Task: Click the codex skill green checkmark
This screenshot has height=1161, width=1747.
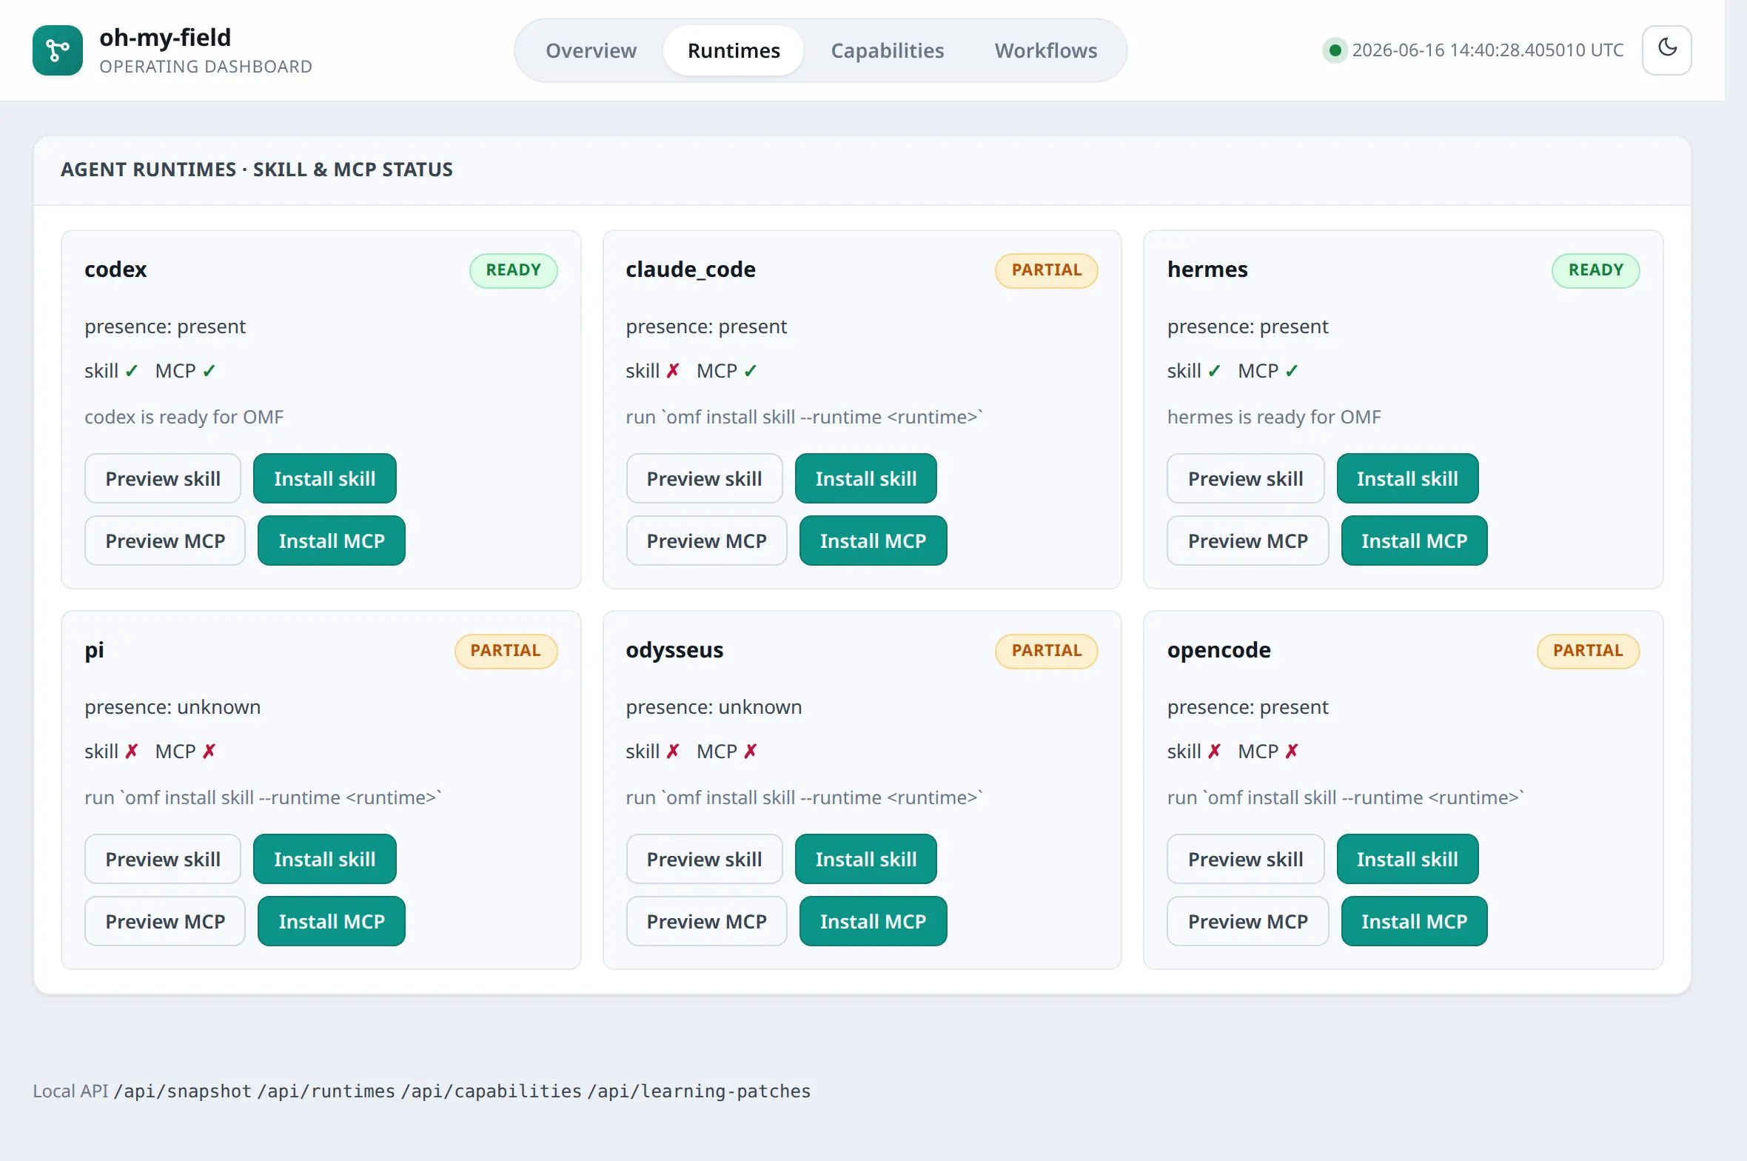Action: (x=132, y=371)
